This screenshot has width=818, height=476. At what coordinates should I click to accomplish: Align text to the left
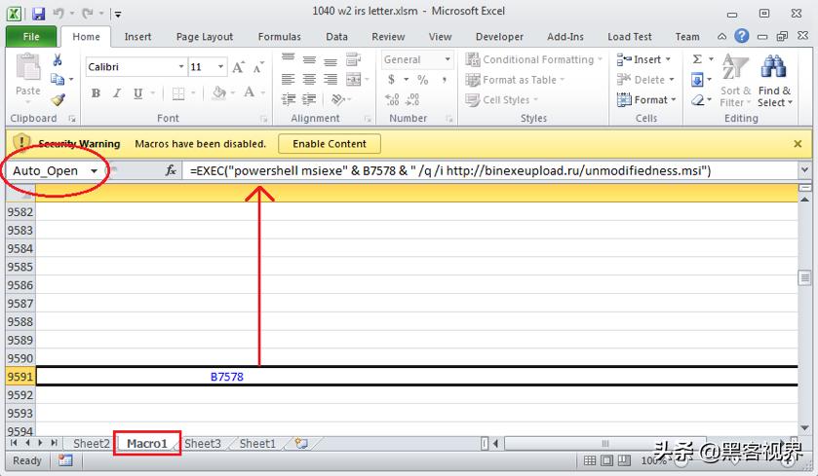[288, 79]
